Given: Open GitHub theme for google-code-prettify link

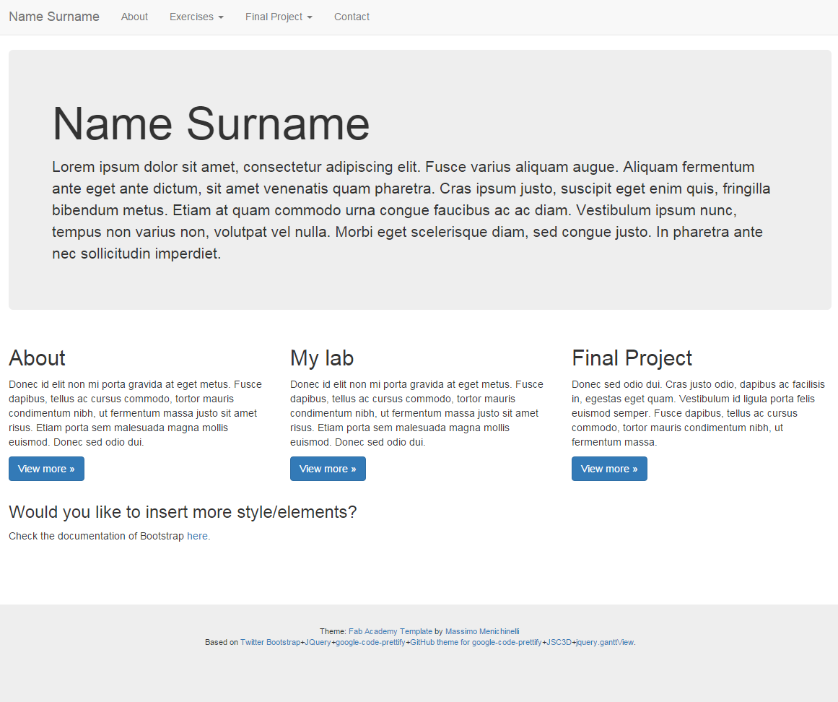Looking at the screenshot, I should coord(476,642).
